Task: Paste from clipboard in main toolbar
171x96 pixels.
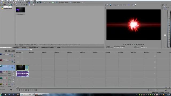Action: click(15, 2)
